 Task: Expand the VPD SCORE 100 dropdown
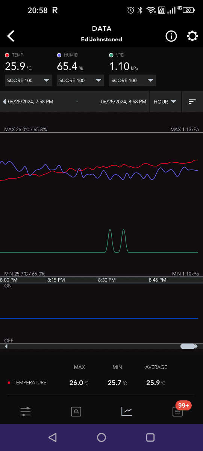pos(132,80)
